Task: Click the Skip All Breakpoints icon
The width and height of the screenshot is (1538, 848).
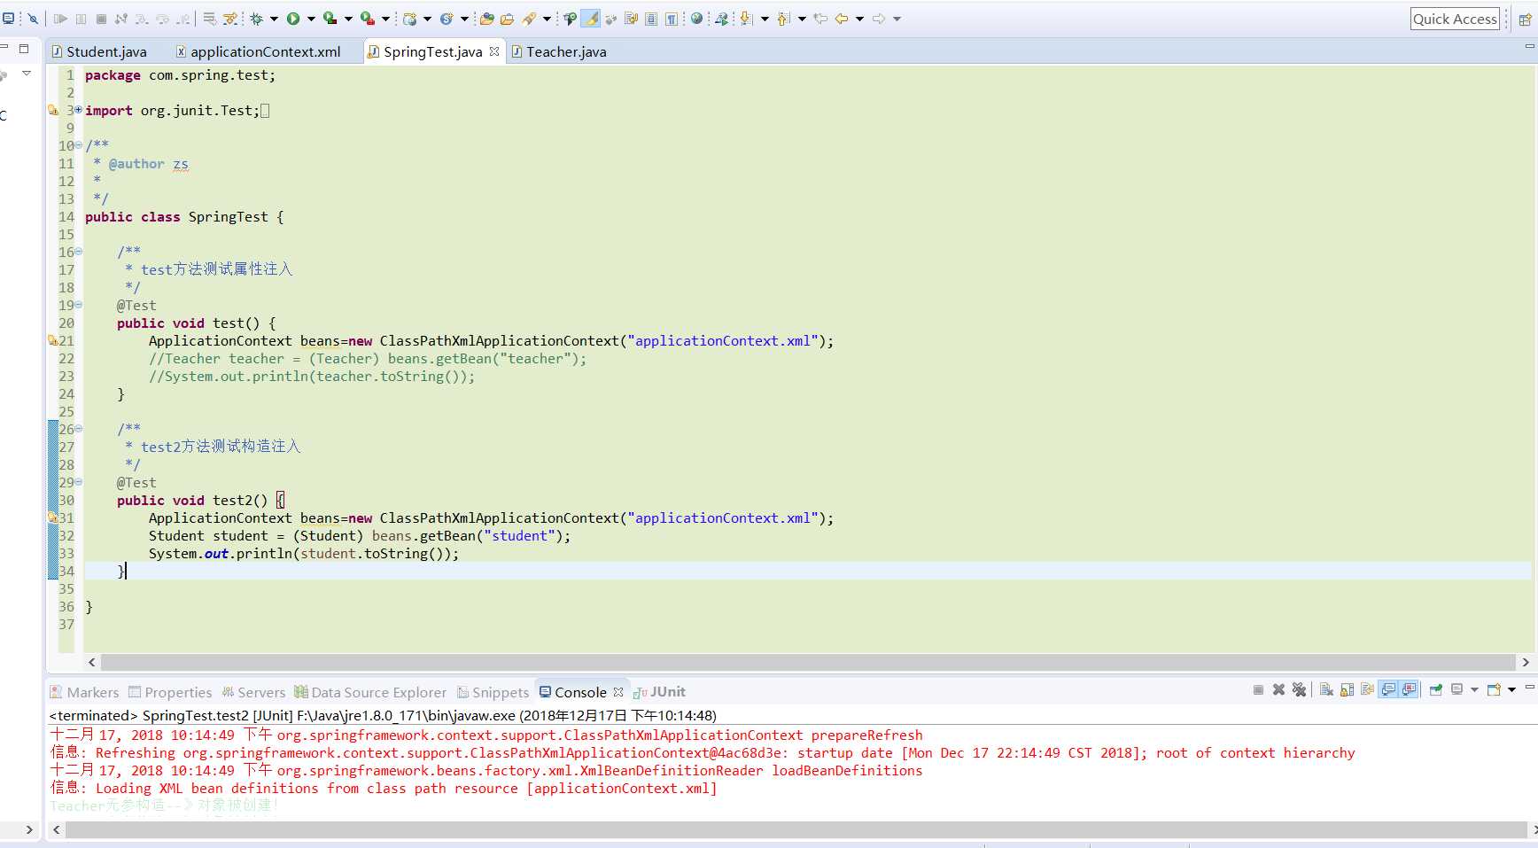Action: point(33,19)
